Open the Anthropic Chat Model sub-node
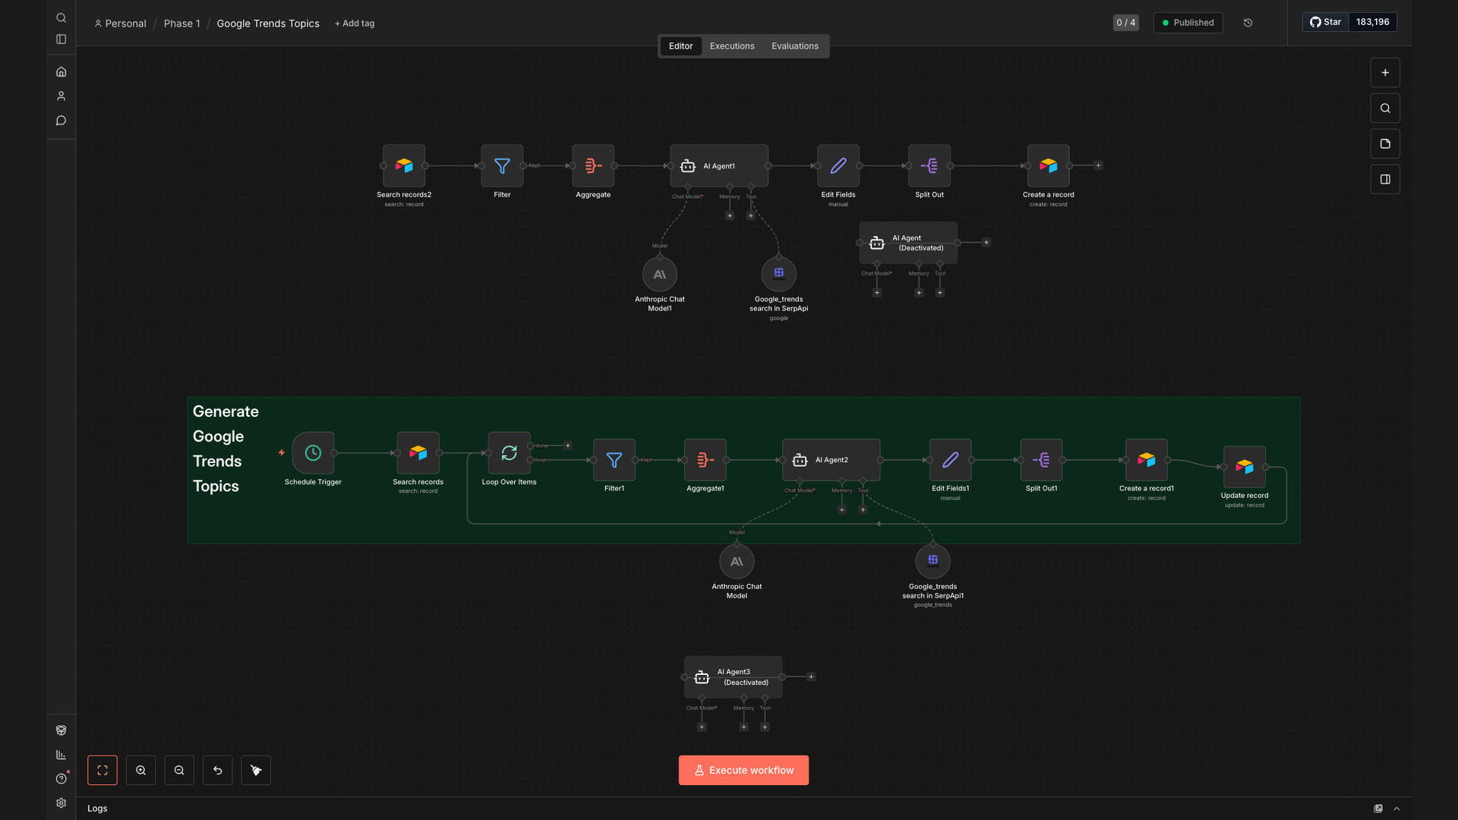1458x820 pixels. (x=737, y=562)
